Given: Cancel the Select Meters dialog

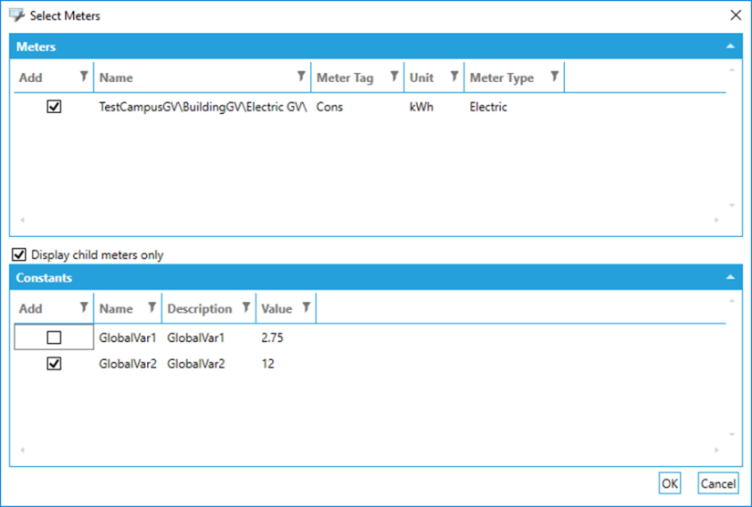Looking at the screenshot, I should pyautogui.click(x=717, y=483).
